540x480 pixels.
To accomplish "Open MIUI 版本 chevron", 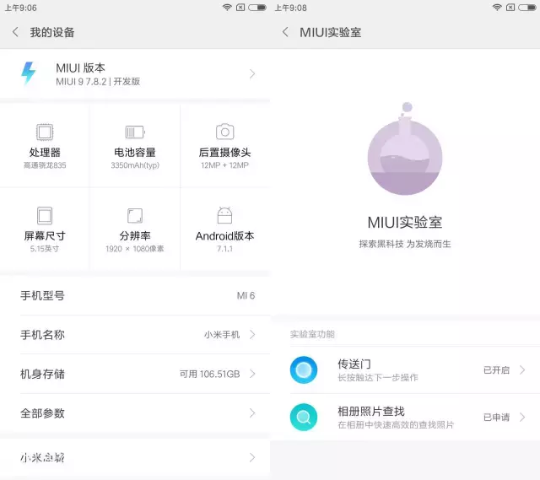I will pos(252,73).
